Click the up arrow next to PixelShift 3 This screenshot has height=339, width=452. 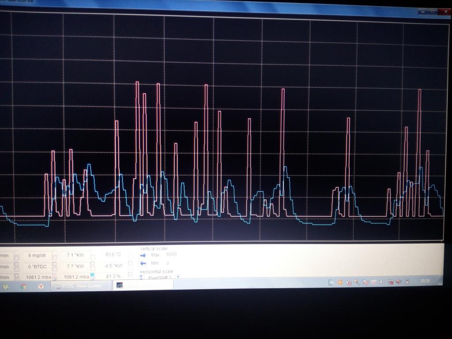coord(178,276)
